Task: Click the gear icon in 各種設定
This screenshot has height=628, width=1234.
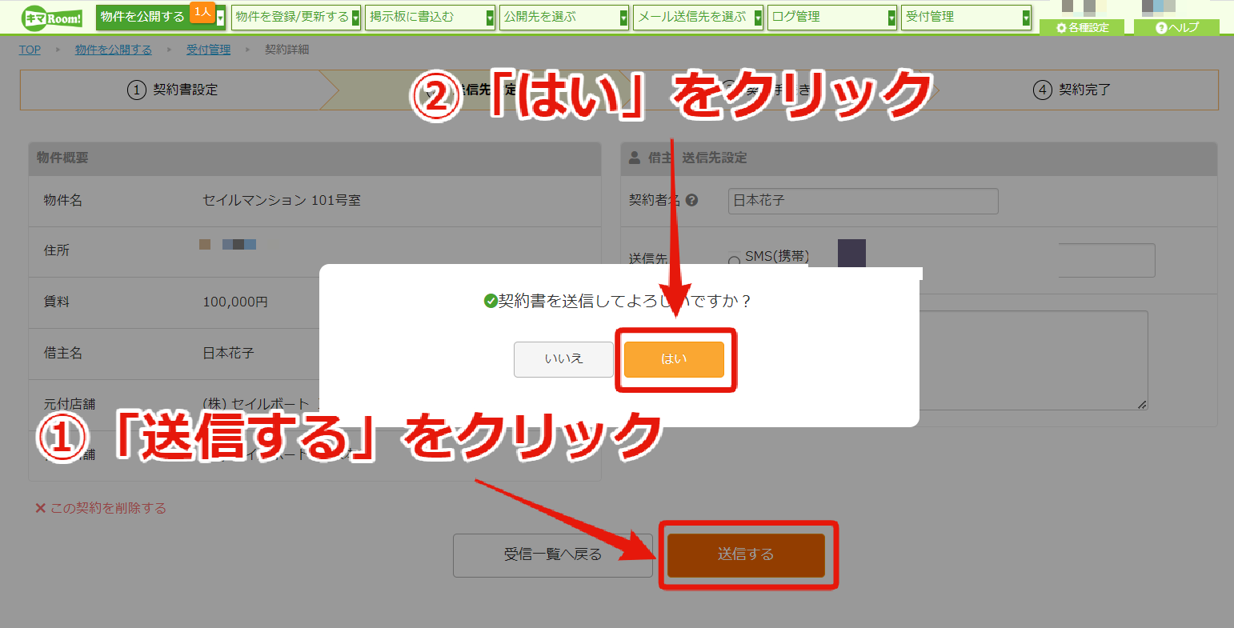Action: point(1061,28)
